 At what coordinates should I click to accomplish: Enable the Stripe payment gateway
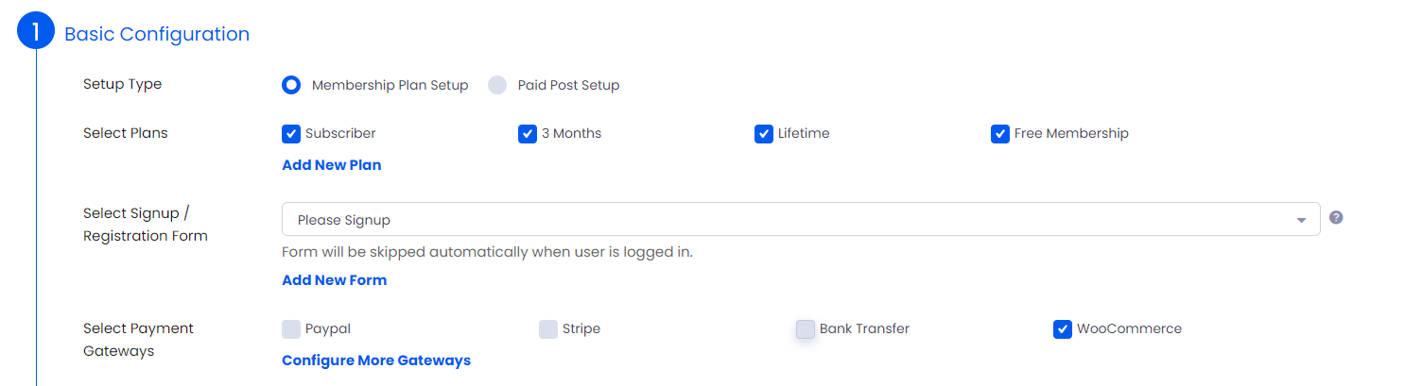[548, 328]
